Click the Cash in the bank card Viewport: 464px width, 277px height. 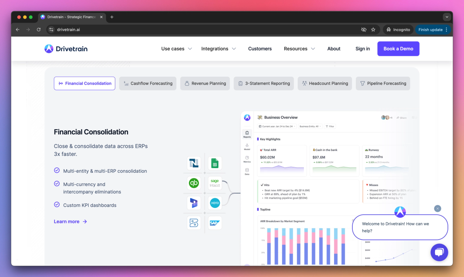[x=334, y=161]
